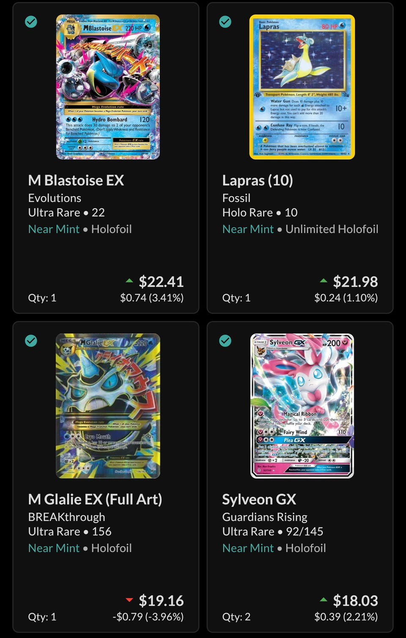The height and width of the screenshot is (638, 406).
Task: Open the Lapras card image
Action: [x=302, y=87]
